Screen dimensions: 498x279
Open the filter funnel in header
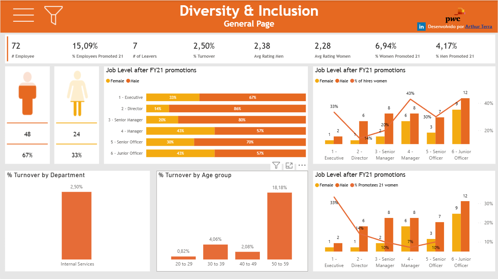coord(53,15)
